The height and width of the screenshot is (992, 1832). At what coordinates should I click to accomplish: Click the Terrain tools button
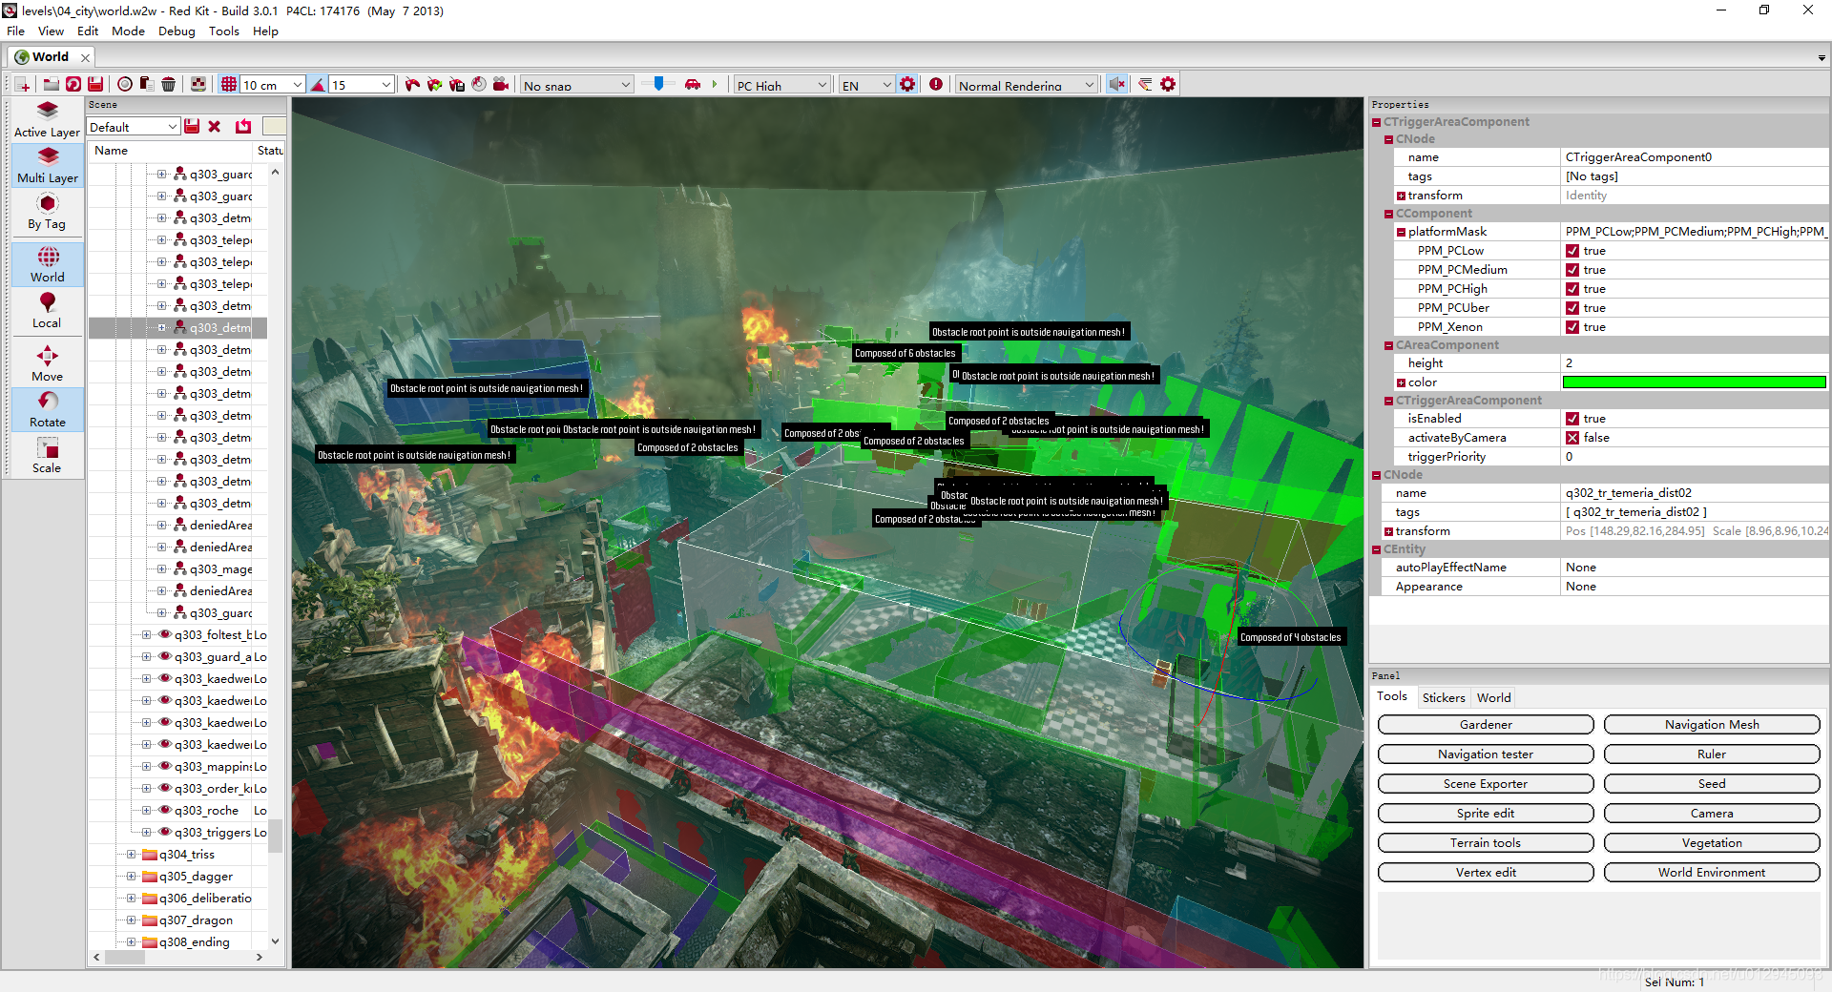pyautogui.click(x=1486, y=843)
